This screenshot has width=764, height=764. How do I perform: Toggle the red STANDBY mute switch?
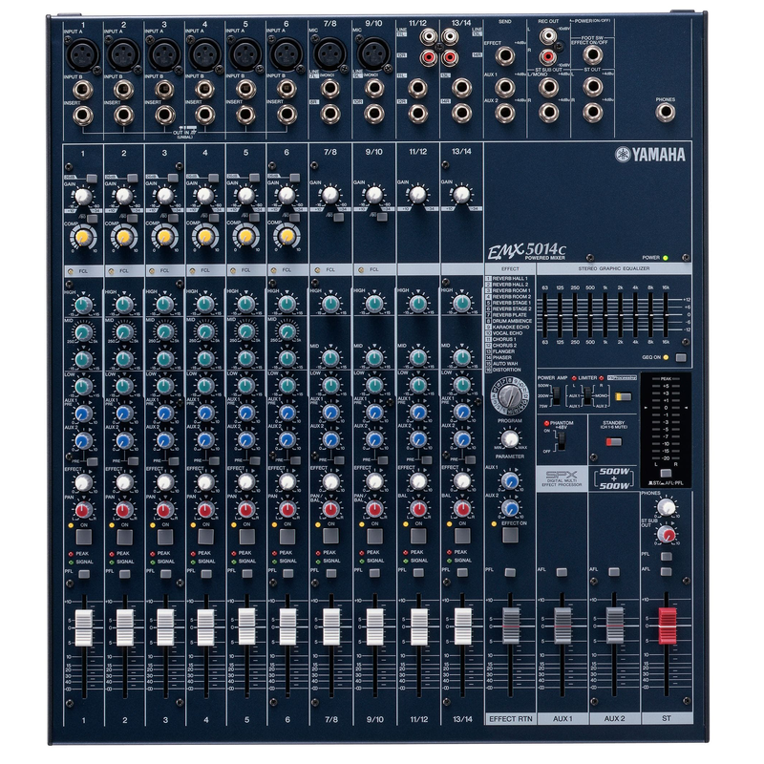coord(613,442)
